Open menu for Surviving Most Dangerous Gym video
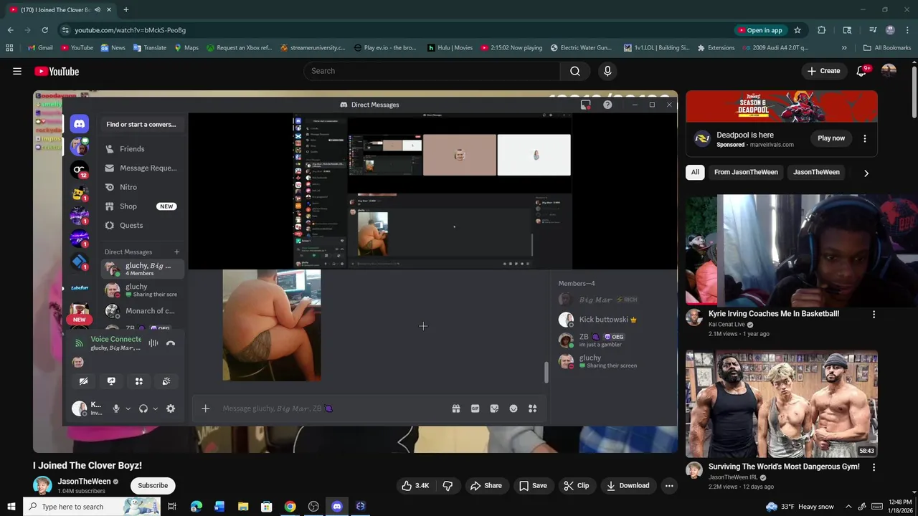 pos(874,467)
